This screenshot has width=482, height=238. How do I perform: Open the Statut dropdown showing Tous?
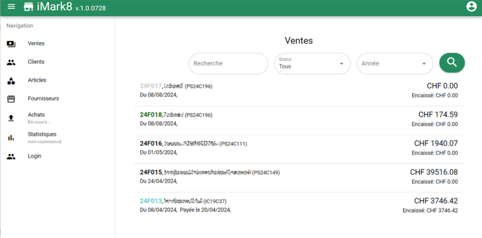tap(312, 64)
